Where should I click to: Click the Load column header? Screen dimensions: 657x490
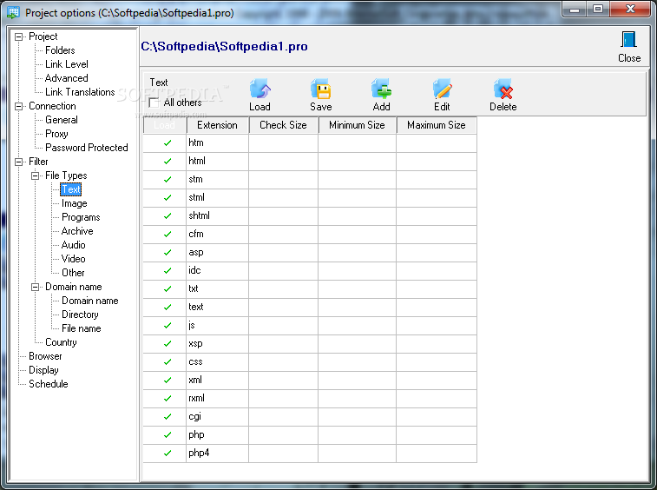click(164, 125)
